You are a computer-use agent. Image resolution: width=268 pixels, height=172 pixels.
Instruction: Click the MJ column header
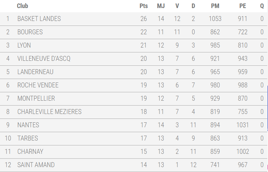161,6
